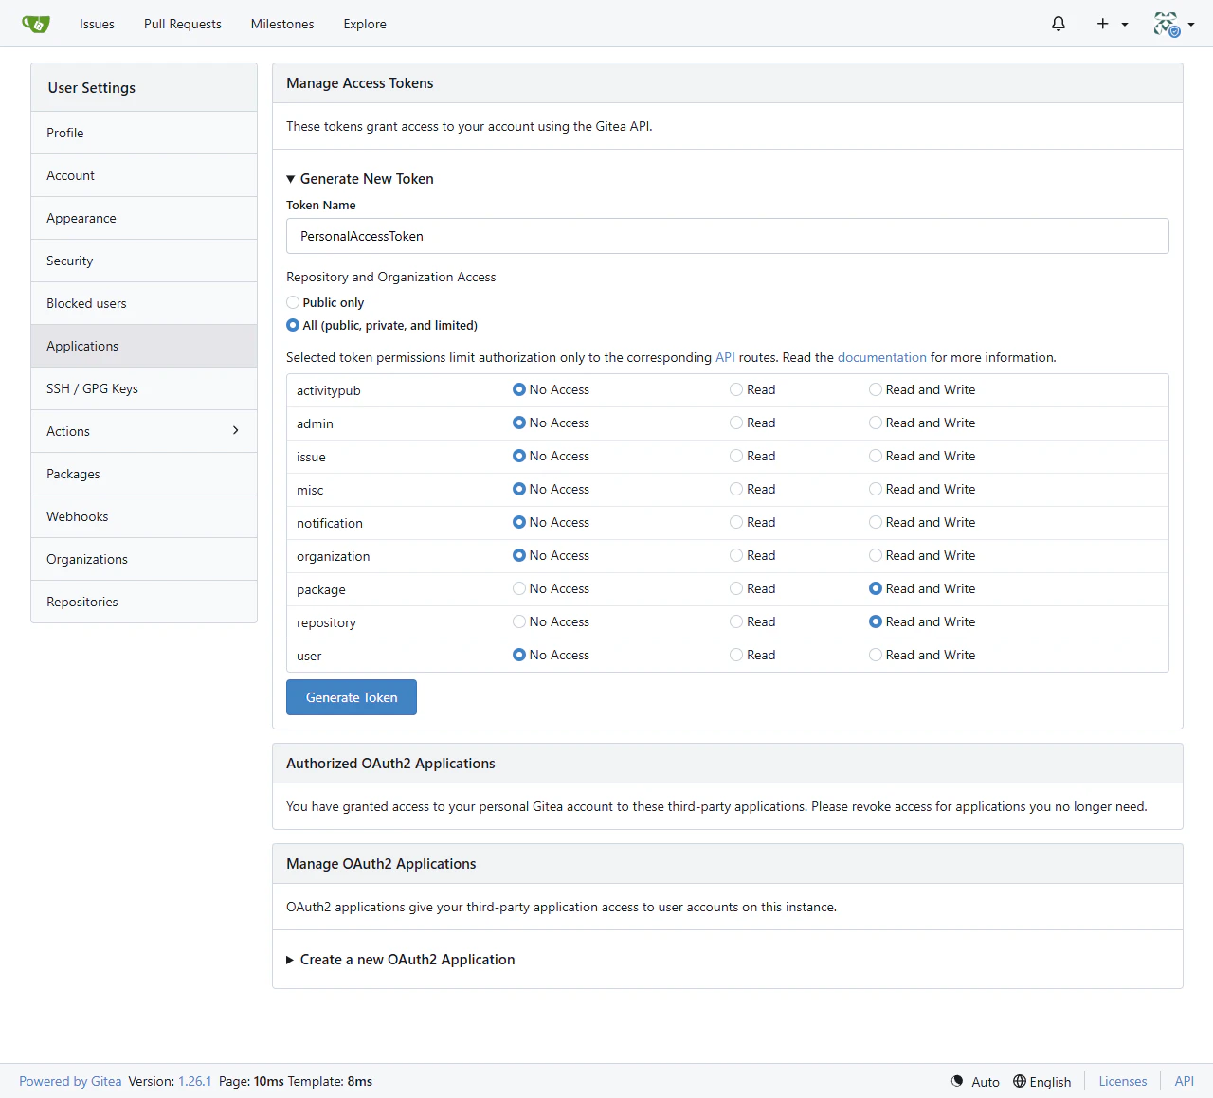Click the globe language icon
Image resolution: width=1213 pixels, height=1098 pixels.
[1020, 1081]
